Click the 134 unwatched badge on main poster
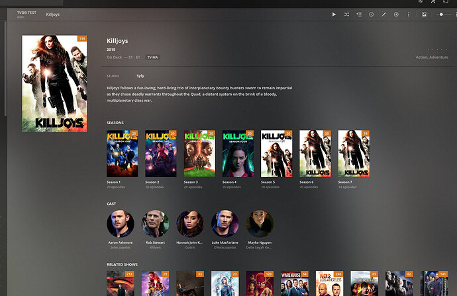The image size is (457, 296). pyautogui.click(x=82, y=38)
